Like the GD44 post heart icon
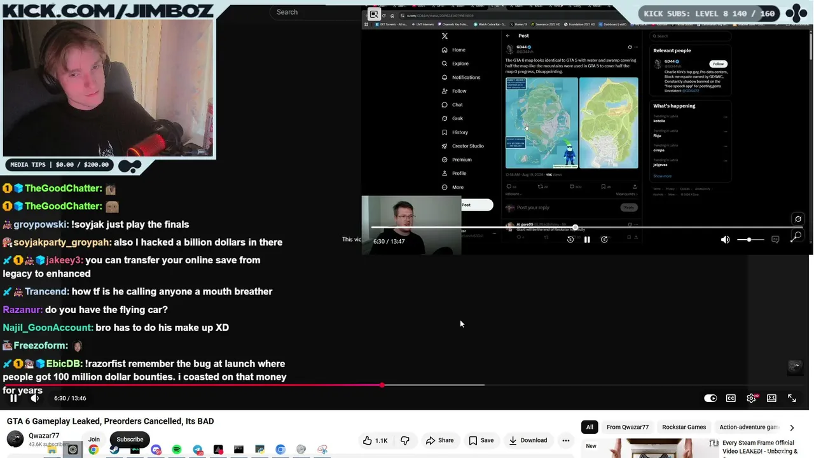Viewport: 814px width, 458px height. pyautogui.click(x=571, y=186)
